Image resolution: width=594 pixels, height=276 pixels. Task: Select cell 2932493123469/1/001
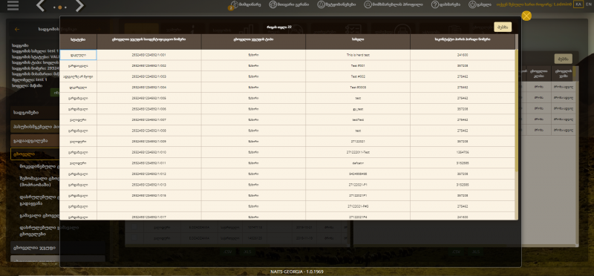point(149,55)
